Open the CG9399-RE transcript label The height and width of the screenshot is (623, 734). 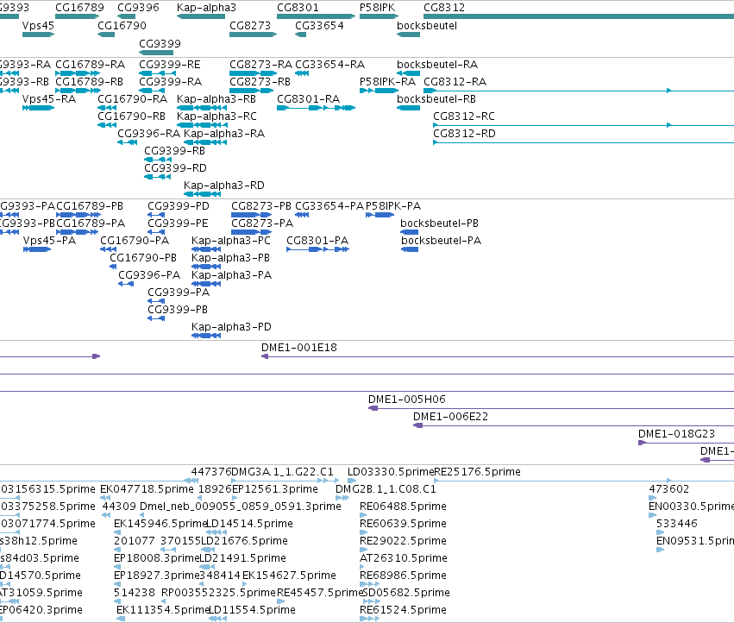pyautogui.click(x=169, y=64)
